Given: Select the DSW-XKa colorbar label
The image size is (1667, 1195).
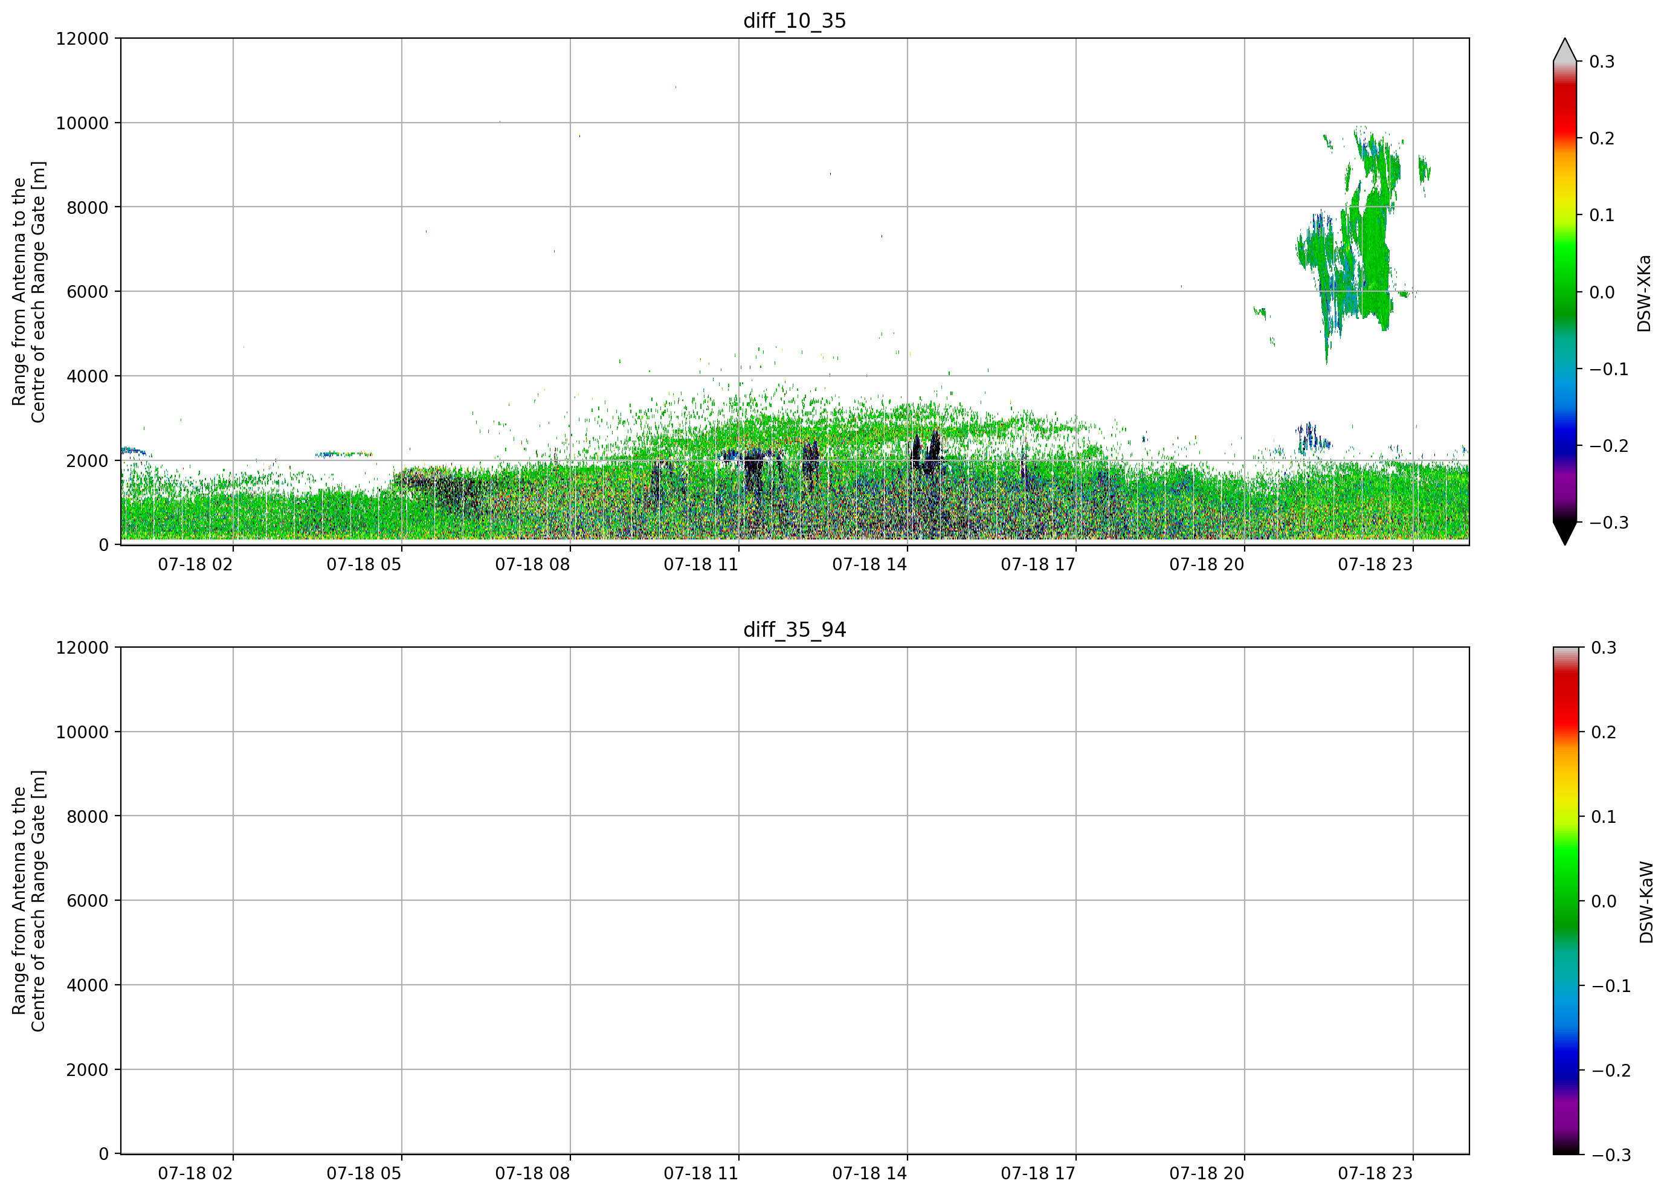Looking at the screenshot, I should [1644, 293].
